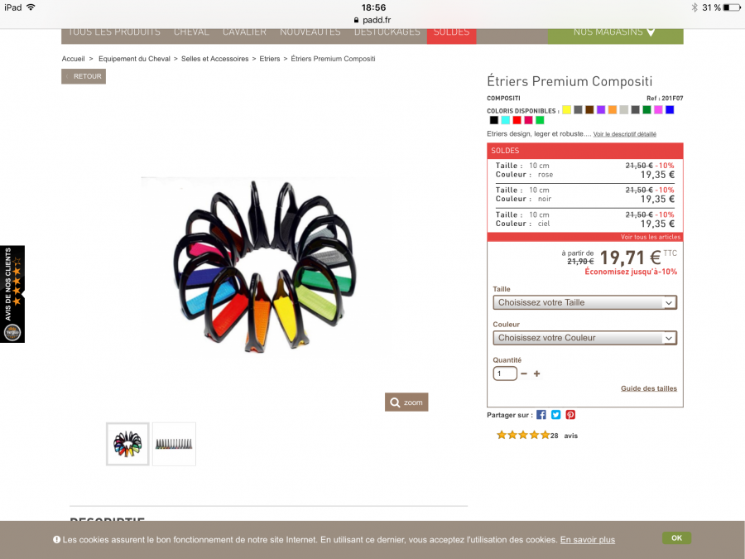Select the yellow color swatch
The image size is (745, 559).
(x=566, y=110)
